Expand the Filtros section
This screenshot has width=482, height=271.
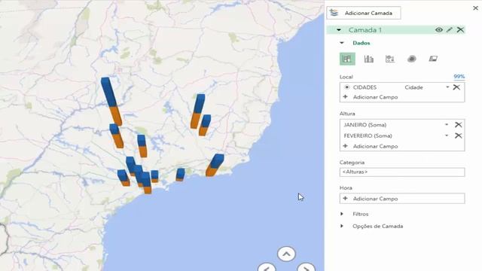pos(342,214)
